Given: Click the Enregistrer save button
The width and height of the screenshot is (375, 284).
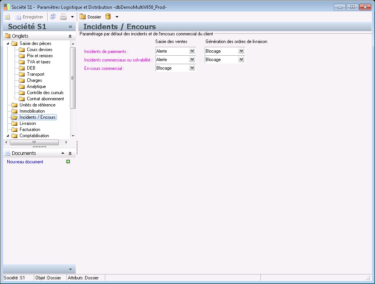Looking at the screenshot, I should click(x=29, y=17).
